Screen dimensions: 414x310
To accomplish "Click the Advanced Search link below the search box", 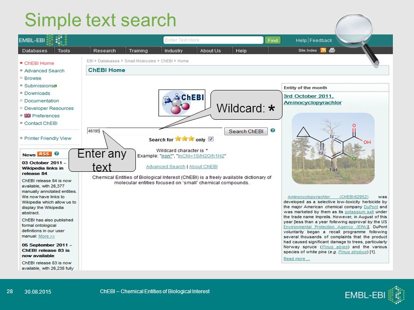I will tap(166, 167).
